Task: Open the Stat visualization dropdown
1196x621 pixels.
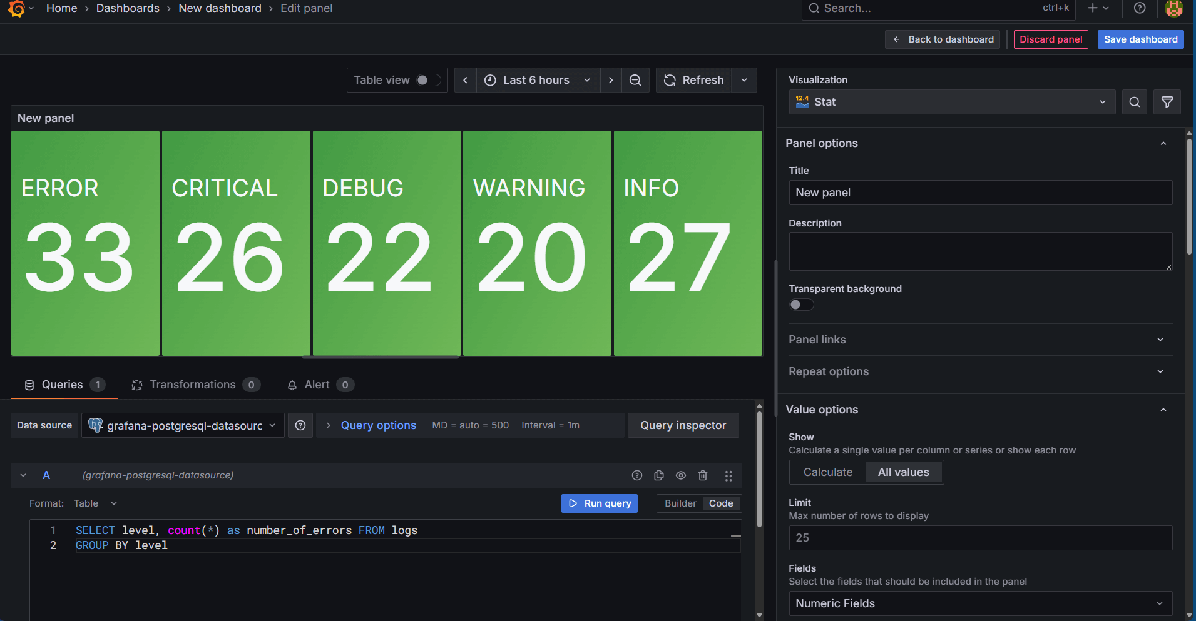Action: (951, 102)
